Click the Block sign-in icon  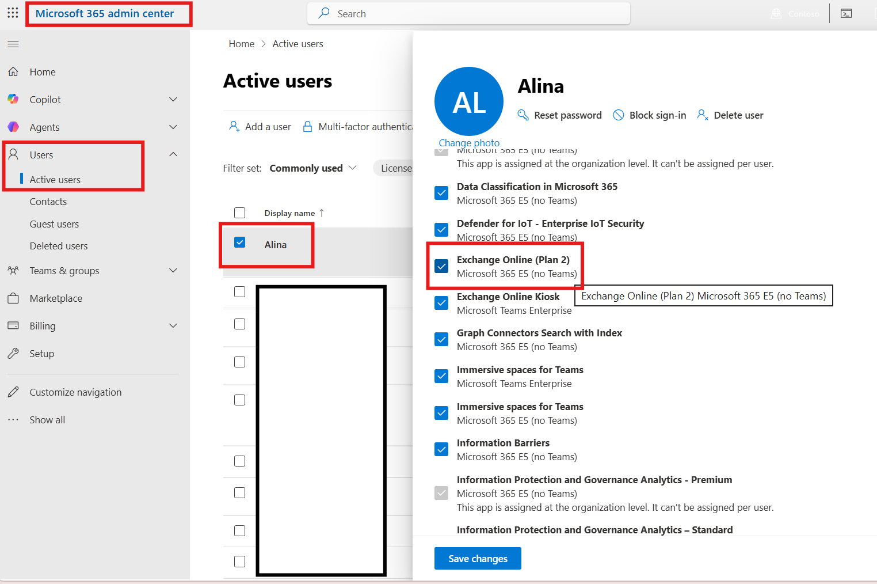point(619,115)
